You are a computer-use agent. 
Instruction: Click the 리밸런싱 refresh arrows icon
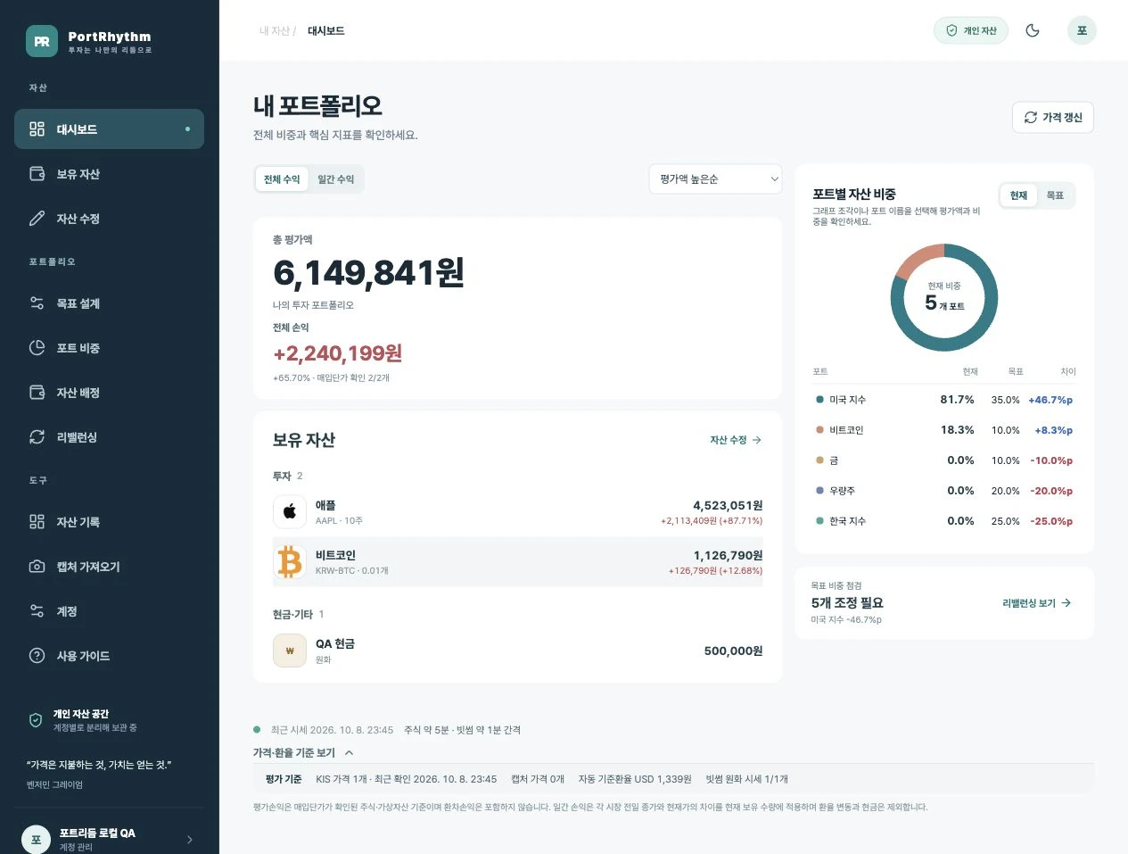[x=37, y=436]
